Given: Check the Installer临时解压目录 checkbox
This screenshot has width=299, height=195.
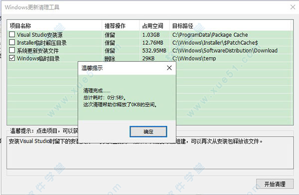Looking at the screenshot, I should [12, 42].
